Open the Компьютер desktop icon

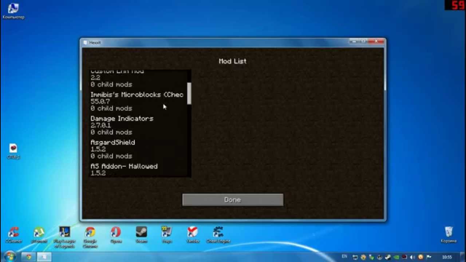coord(13,11)
